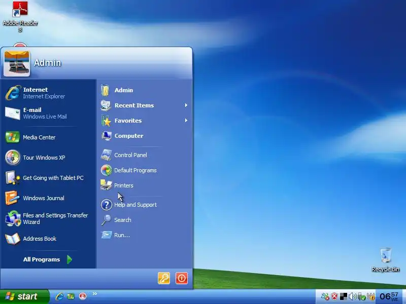406x304 pixels.
Task: Click the red round quick launch icon
Action: pyautogui.click(x=83, y=296)
